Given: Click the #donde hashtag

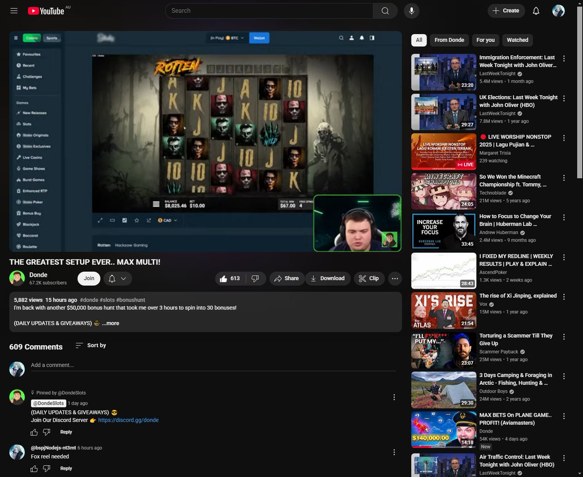Looking at the screenshot, I should tap(89, 300).
